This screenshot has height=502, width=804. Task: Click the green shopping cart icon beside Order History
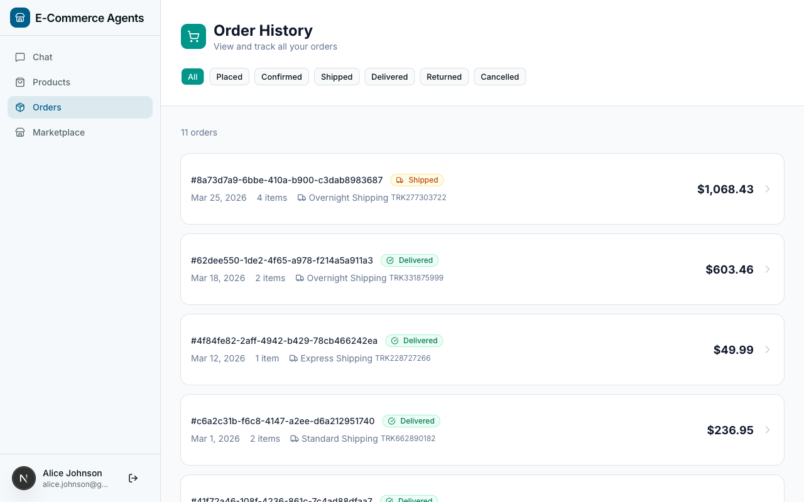193,36
